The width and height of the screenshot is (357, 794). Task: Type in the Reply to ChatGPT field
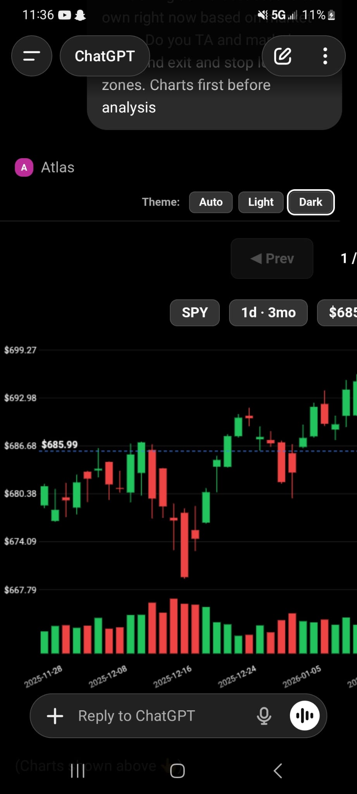point(155,716)
